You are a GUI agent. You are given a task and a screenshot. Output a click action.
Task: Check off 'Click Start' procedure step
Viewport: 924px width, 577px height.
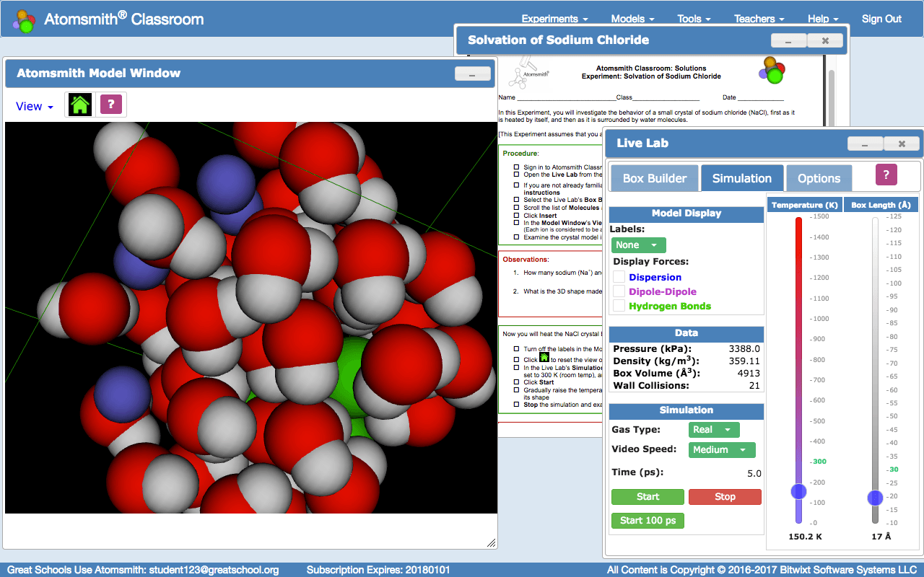tap(516, 382)
